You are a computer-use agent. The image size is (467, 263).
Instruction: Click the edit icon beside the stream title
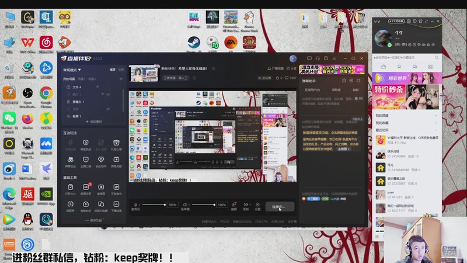[214, 68]
